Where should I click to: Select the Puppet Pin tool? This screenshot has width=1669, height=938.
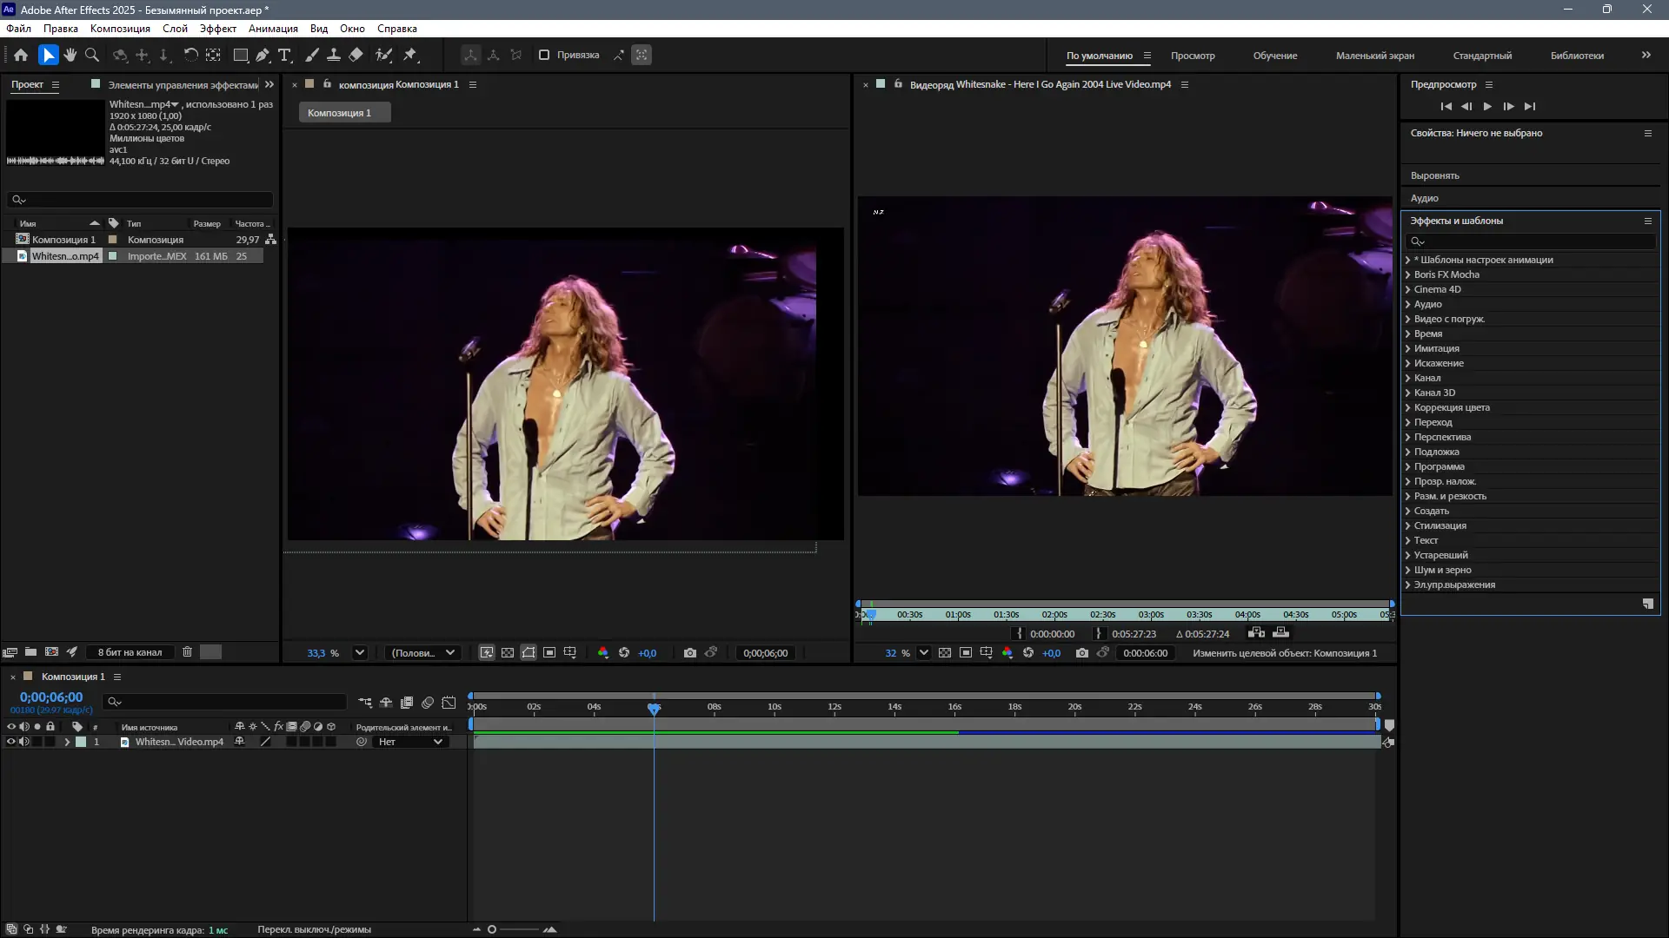pyautogui.click(x=410, y=55)
